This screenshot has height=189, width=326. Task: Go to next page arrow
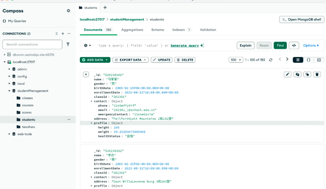coord(287,60)
